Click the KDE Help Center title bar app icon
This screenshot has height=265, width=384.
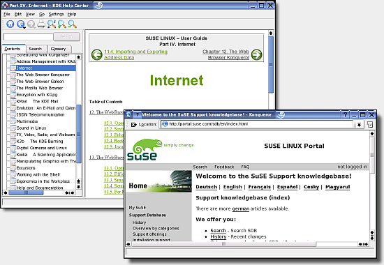click(5, 5)
